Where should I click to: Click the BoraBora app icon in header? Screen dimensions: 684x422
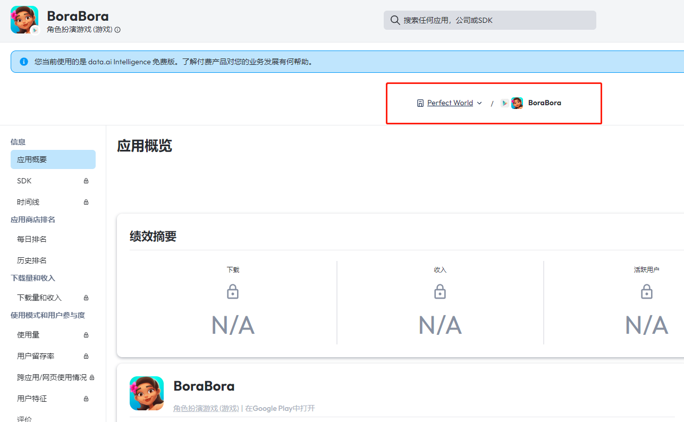click(24, 20)
